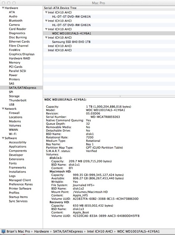Open Parallel SCSI in the sidebar

point(17,71)
